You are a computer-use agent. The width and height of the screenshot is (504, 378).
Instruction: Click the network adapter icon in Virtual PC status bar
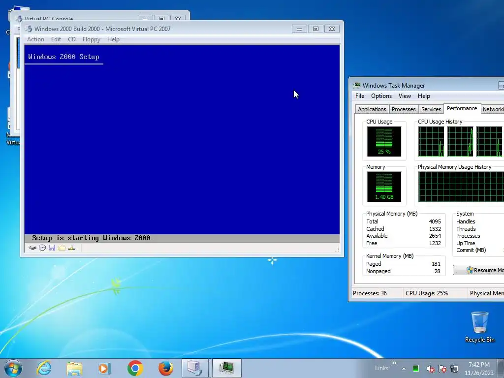tap(72, 248)
